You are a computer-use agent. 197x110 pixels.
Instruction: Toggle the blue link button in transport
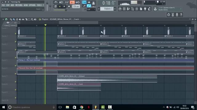pyautogui.click(x=89, y=6)
